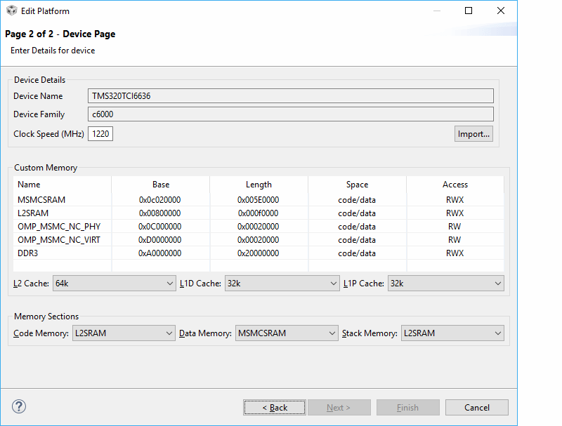
Task: Select the OMP_MSMC_NC_PHY memory entry
Action: pyautogui.click(x=59, y=227)
